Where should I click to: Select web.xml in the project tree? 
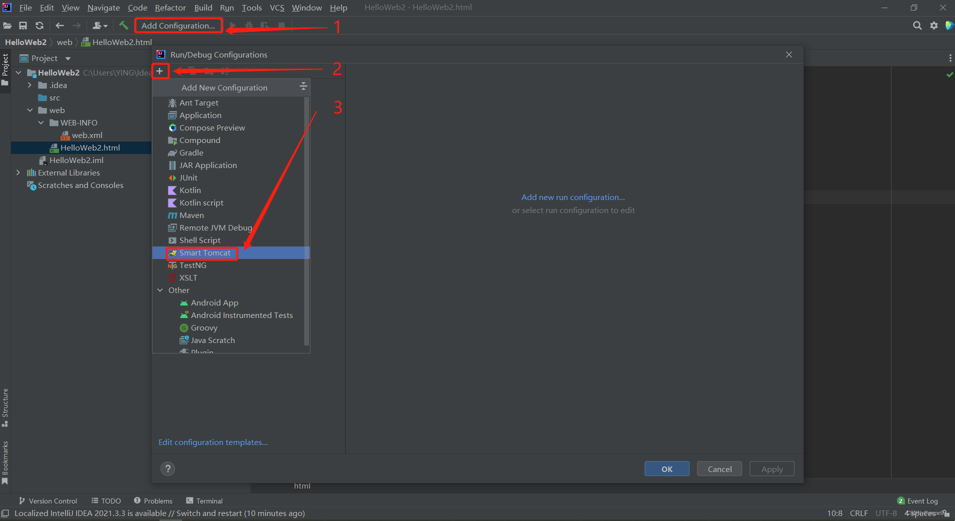click(x=81, y=135)
